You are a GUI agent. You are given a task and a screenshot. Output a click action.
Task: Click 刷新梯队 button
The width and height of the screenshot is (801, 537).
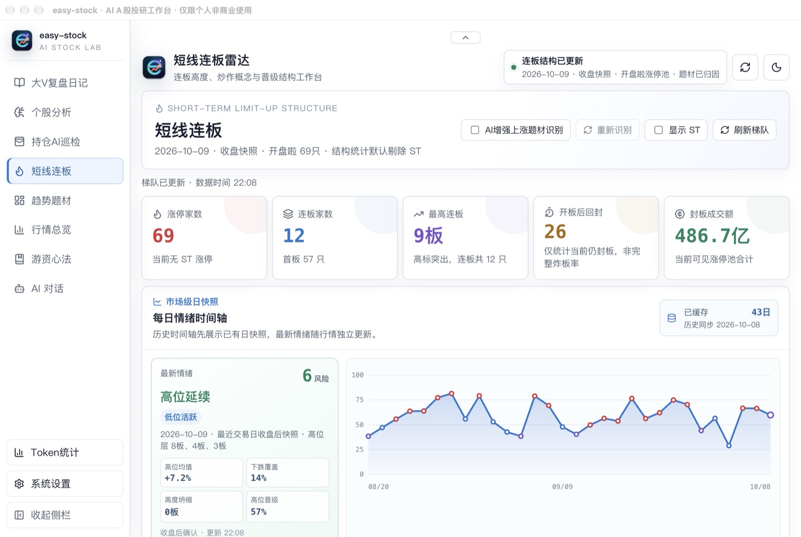tap(744, 130)
